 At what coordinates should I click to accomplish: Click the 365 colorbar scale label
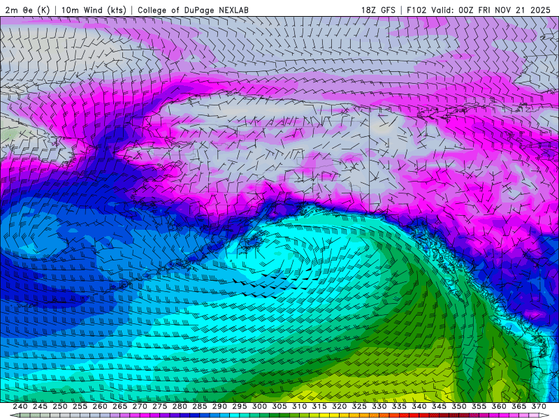coord(519,406)
